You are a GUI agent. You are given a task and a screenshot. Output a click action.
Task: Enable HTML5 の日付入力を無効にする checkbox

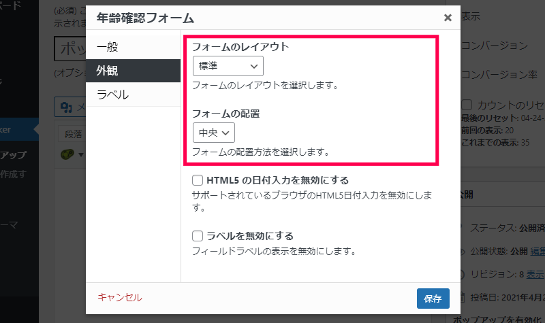(x=198, y=180)
